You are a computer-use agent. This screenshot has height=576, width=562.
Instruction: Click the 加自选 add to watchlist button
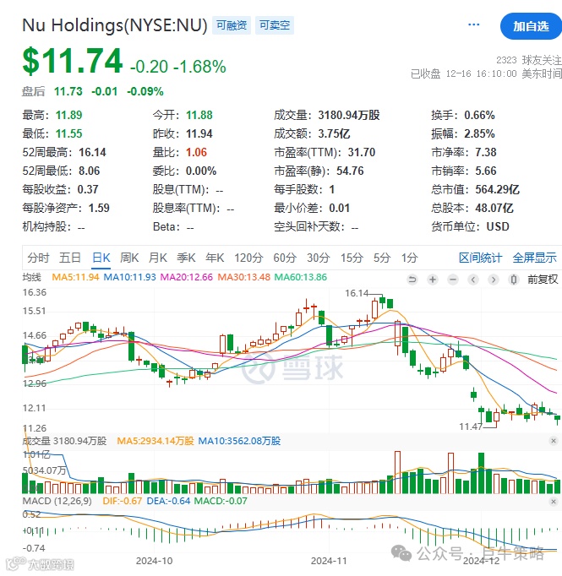[x=531, y=26]
